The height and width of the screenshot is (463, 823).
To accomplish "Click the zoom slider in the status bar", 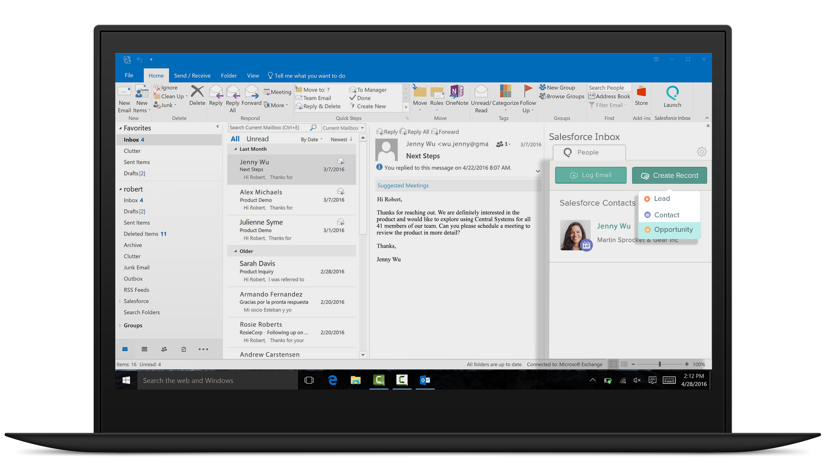I will coord(659,364).
